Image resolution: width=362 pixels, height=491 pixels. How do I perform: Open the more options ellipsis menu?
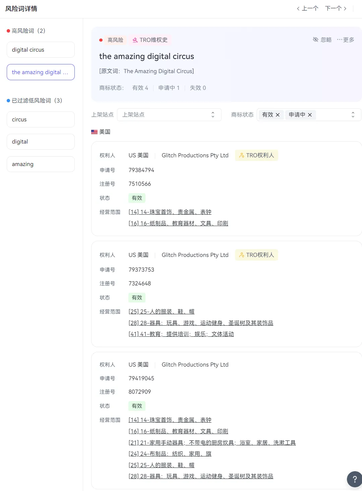tap(346, 40)
